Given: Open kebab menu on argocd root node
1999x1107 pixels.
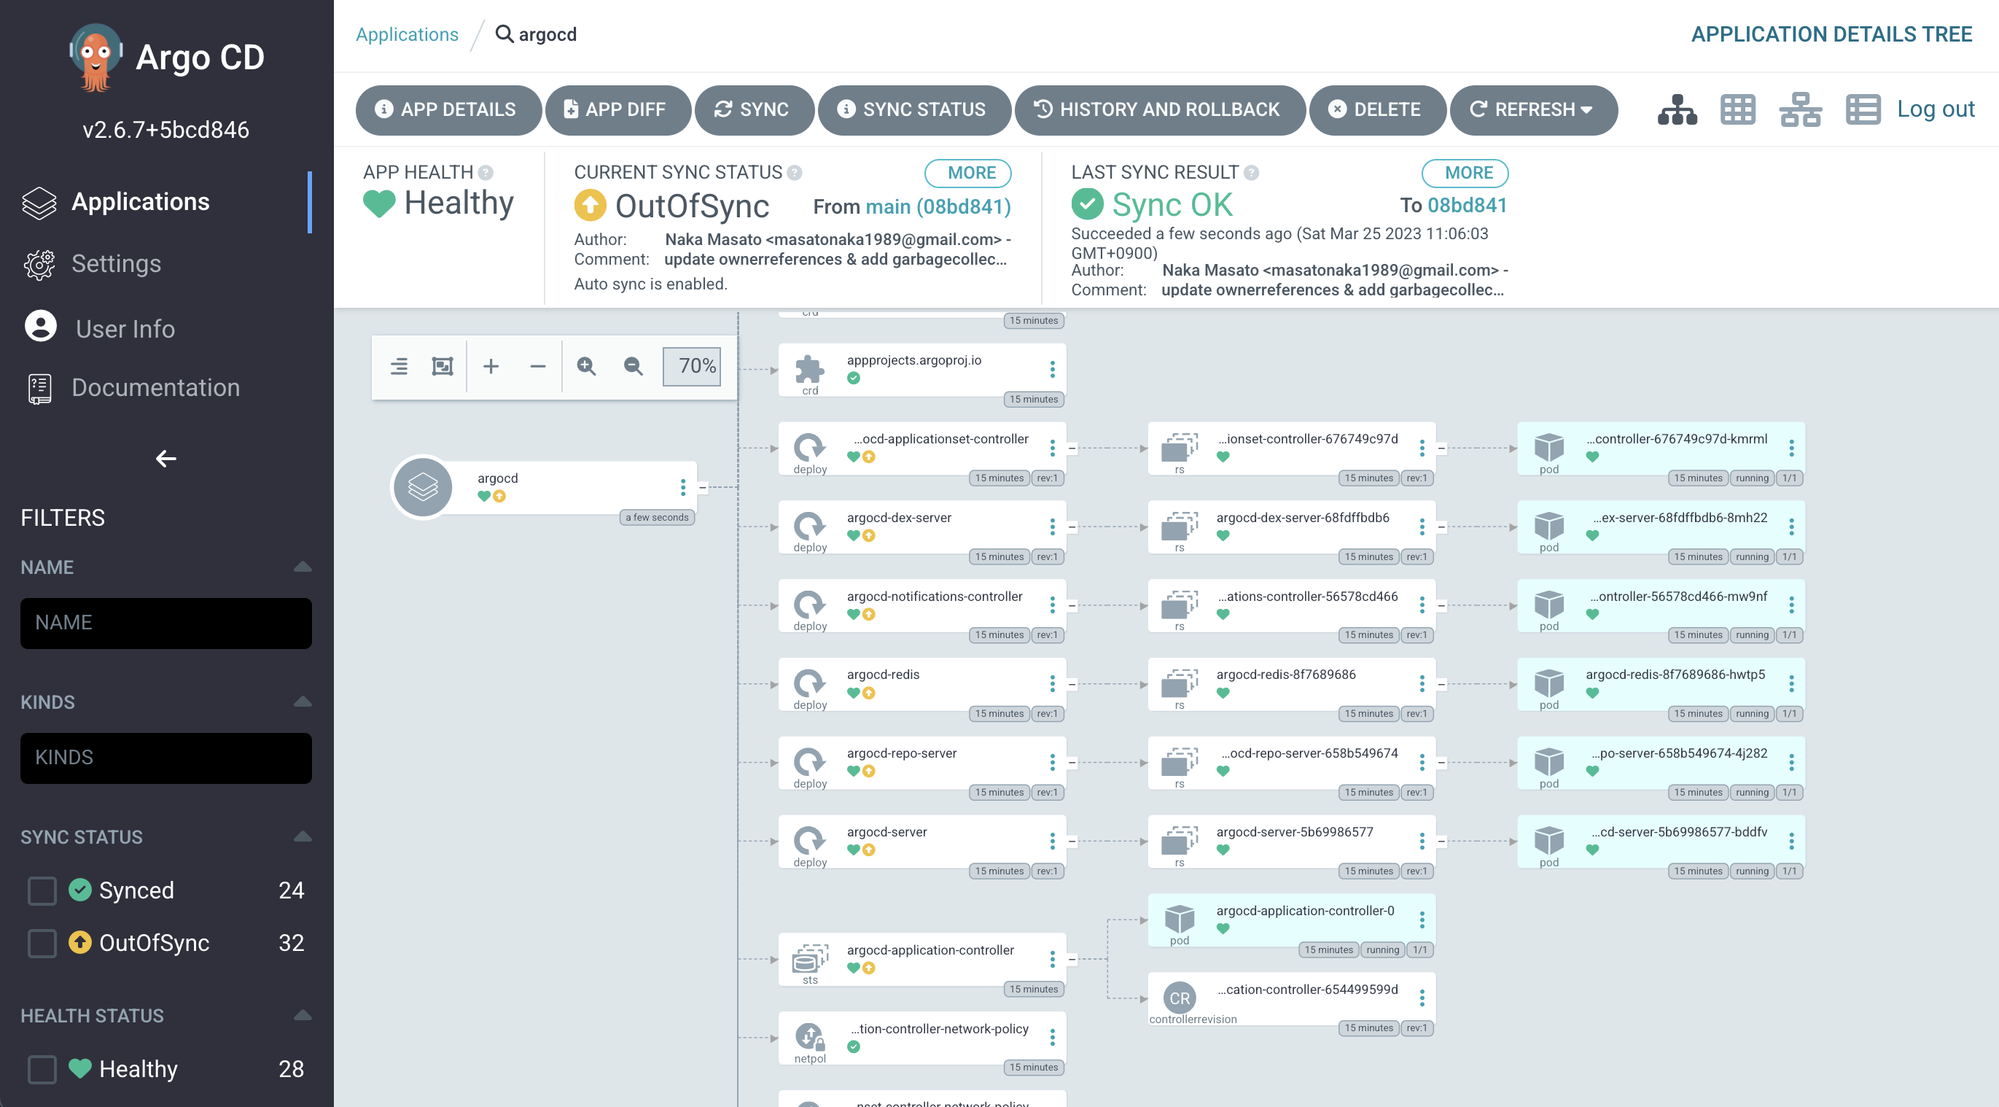Looking at the screenshot, I should click(x=683, y=488).
